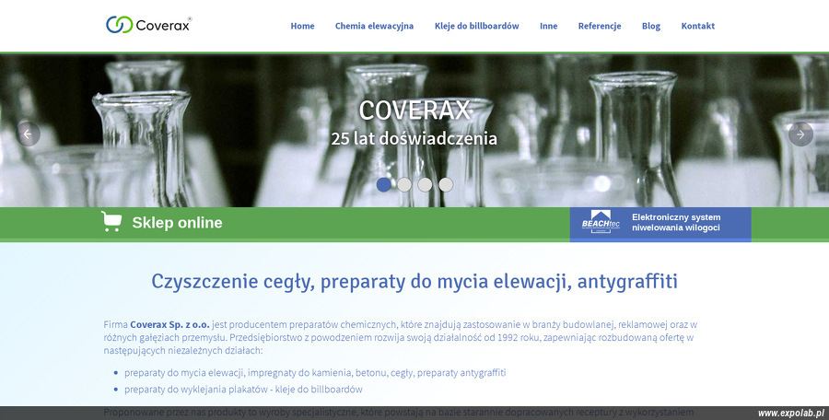The width and height of the screenshot is (829, 420).
Task: Open Chemia elewacyjna menu
Action: click(x=374, y=26)
